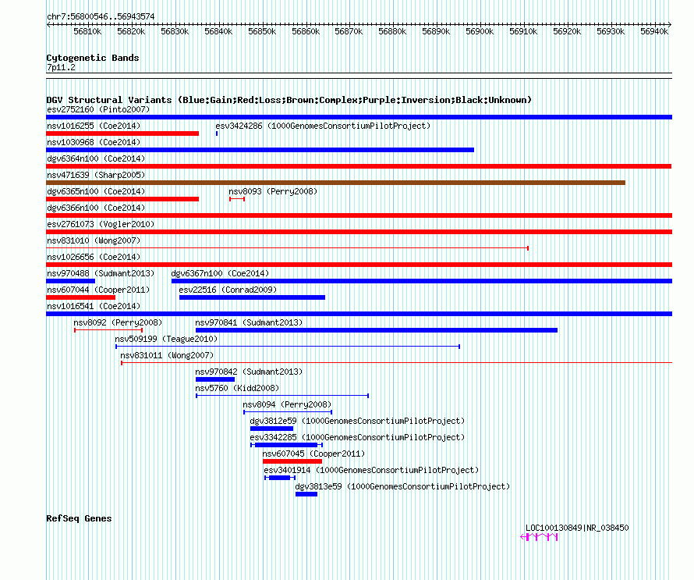
Task: Click the nsv8093 (Perry2008) label
Action: tap(273, 191)
